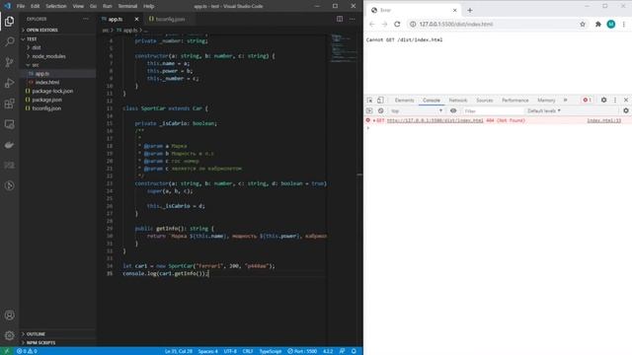
Task: Open the Chrome three-dot menu
Action: coord(623,24)
